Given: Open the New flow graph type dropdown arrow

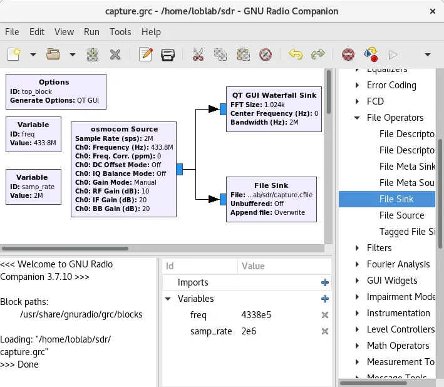Looking at the screenshot, I should pyautogui.click(x=33, y=54).
